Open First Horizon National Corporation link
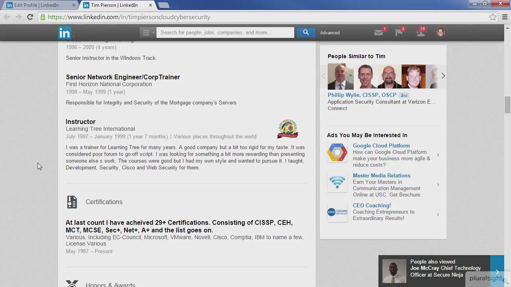511x287 pixels. 109,84
